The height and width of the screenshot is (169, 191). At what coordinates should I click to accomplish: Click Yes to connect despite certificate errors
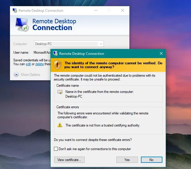pos(127,160)
